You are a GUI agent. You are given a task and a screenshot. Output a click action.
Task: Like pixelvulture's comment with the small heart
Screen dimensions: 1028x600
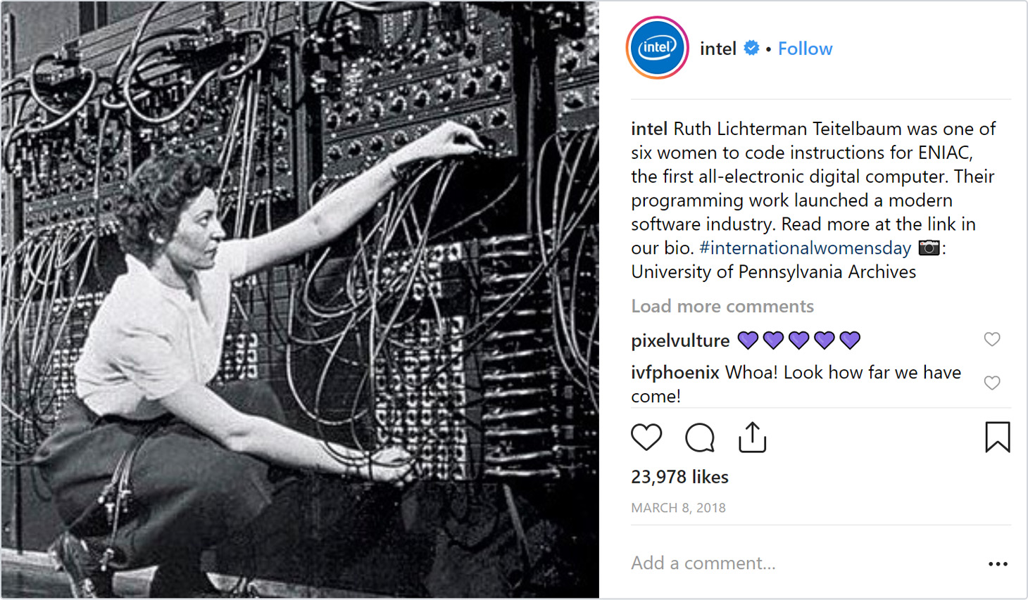click(x=992, y=339)
